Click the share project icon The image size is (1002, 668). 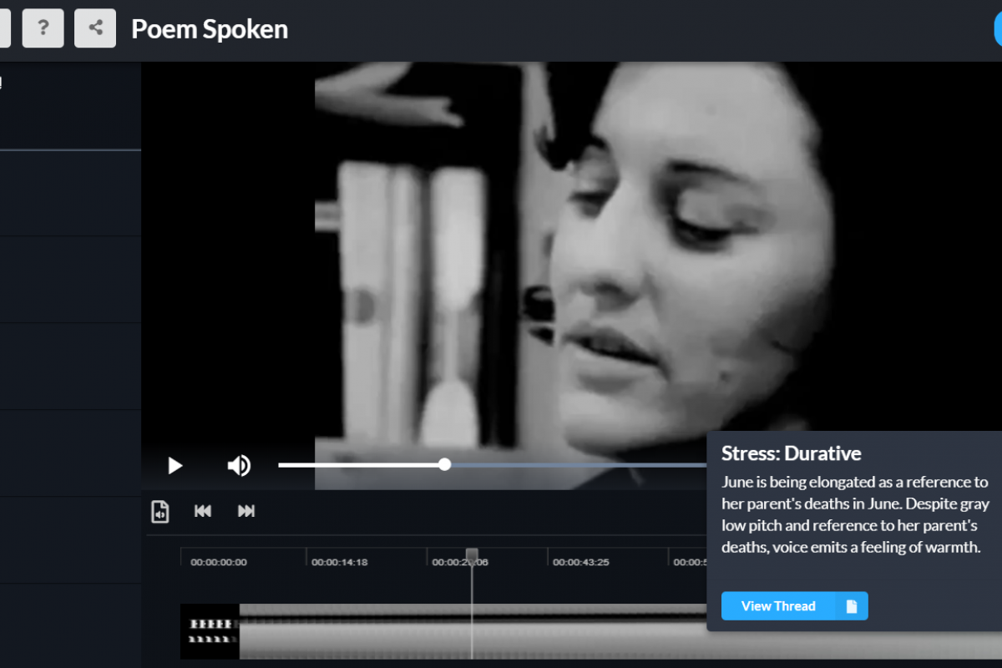95,28
